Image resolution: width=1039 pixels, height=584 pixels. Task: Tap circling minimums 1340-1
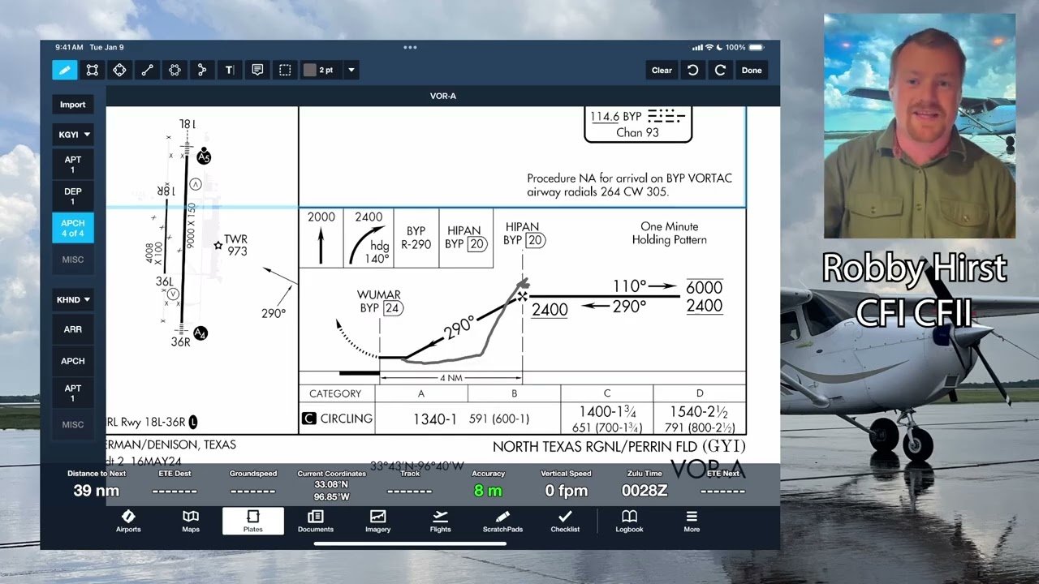[435, 419]
